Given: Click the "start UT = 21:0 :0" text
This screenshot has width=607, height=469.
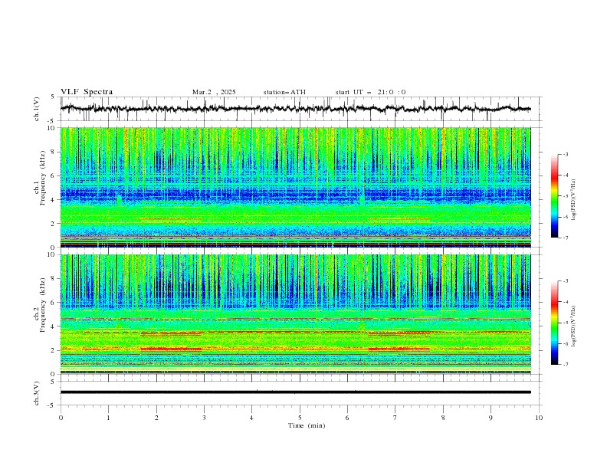Looking at the screenshot, I should (370, 92).
